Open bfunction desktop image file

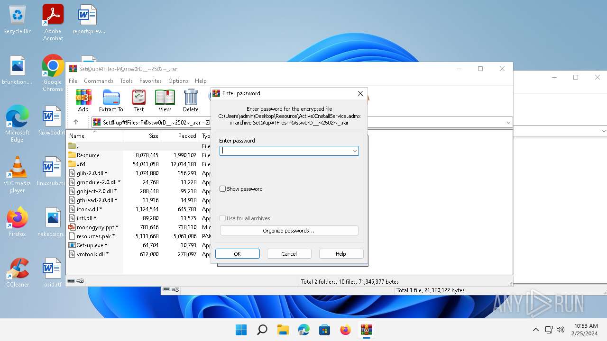coord(18,70)
